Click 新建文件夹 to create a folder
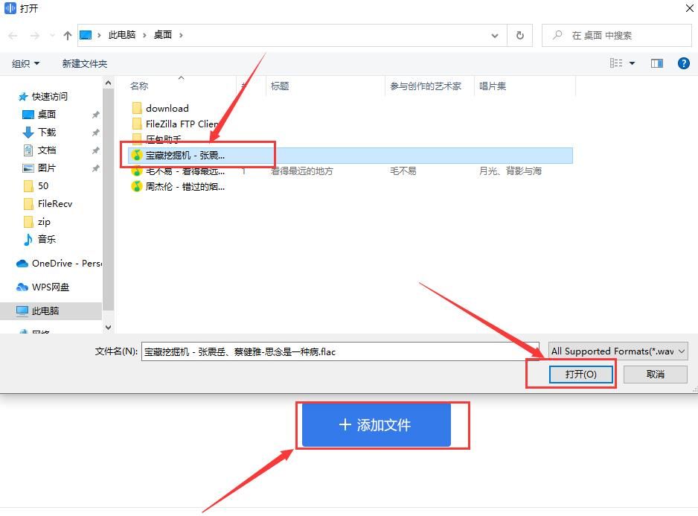 click(x=84, y=63)
